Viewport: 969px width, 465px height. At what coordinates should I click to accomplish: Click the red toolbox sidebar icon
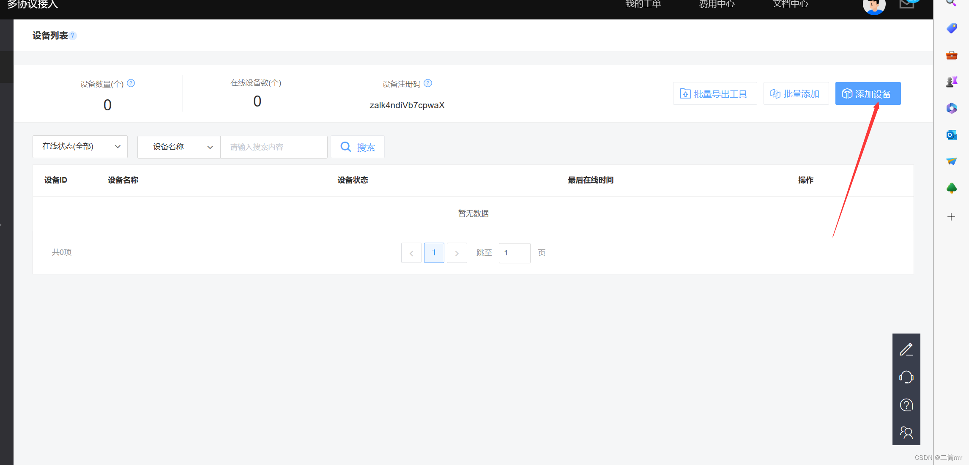[951, 55]
